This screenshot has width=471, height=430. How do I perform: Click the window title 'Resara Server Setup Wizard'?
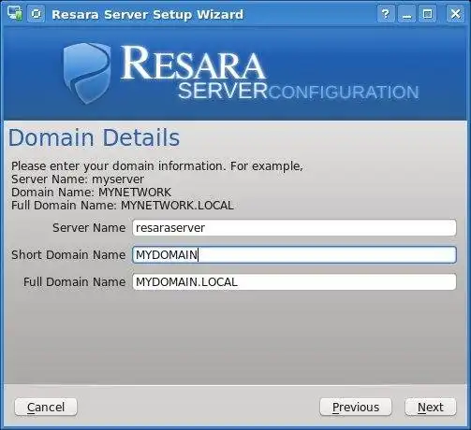point(147,14)
